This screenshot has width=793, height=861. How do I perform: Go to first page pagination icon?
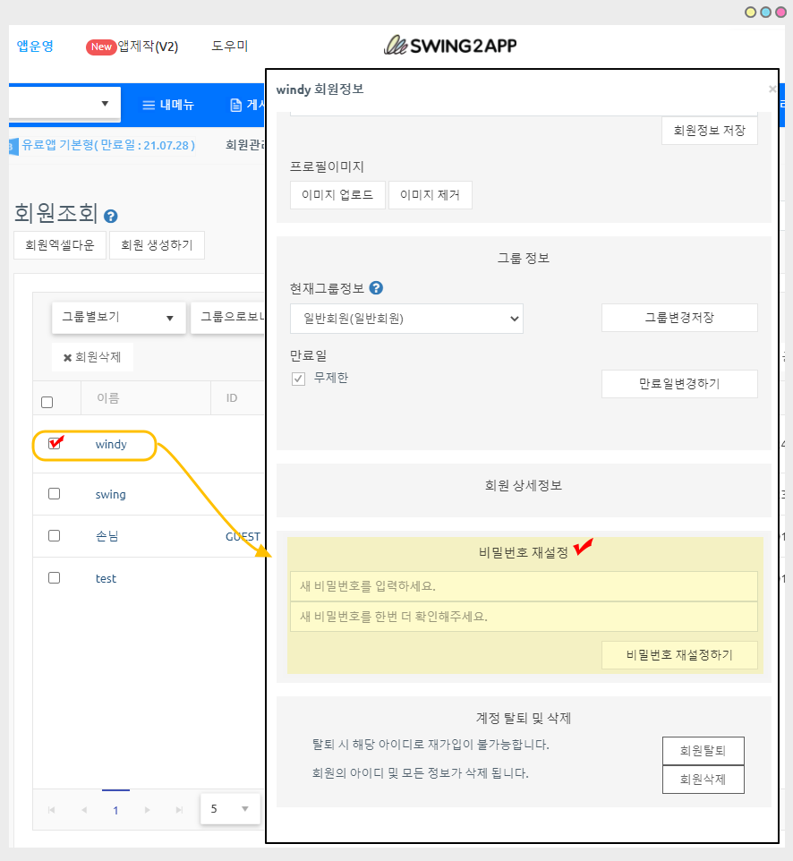click(51, 810)
